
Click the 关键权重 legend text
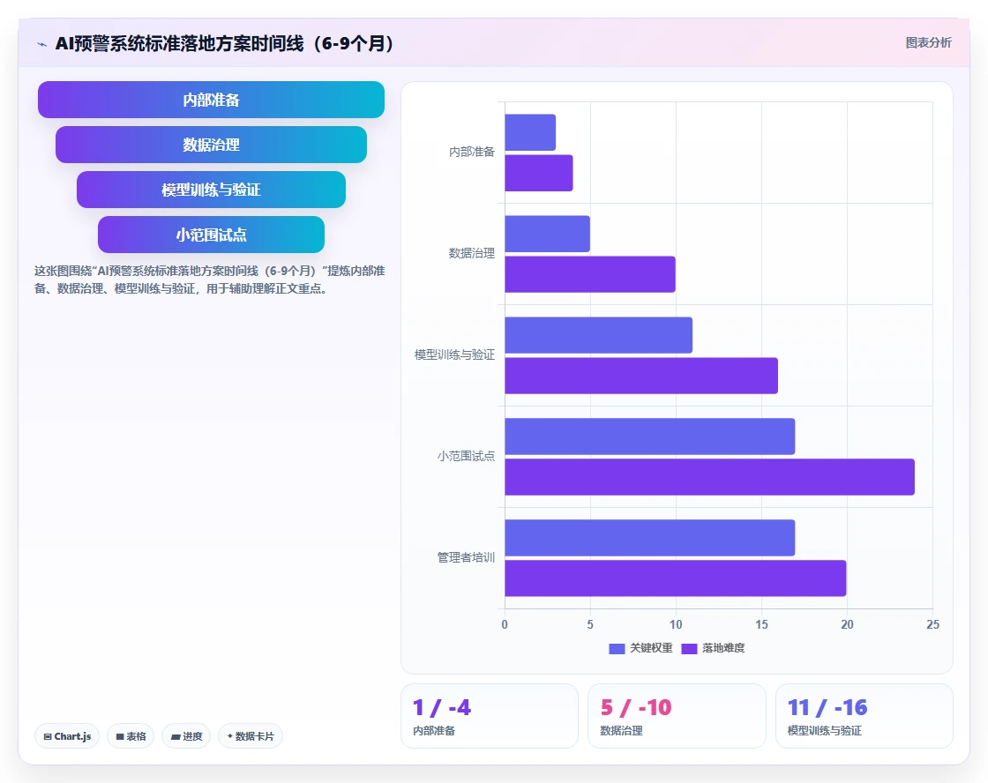651,648
